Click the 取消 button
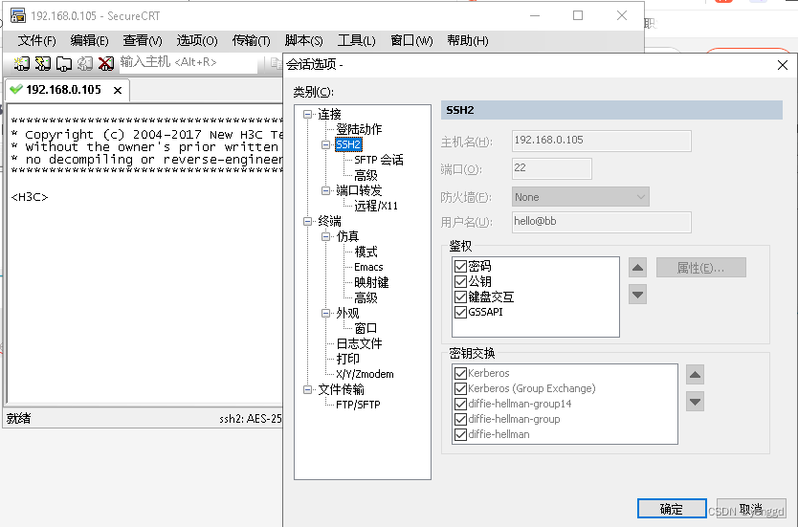This screenshot has width=798, height=527. (x=751, y=509)
